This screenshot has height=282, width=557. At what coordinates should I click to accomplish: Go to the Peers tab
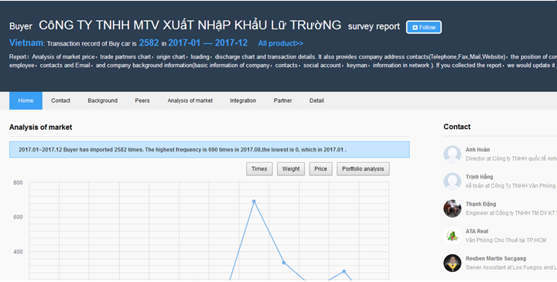point(142,100)
